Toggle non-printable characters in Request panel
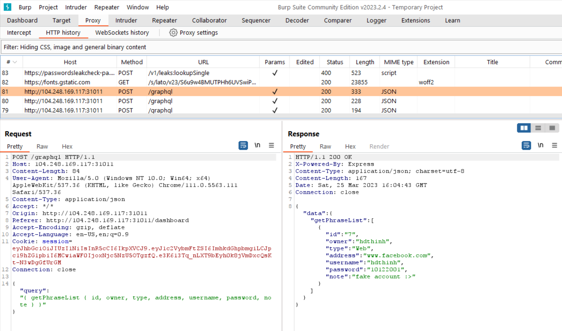This screenshot has width=562, height=331. (x=257, y=145)
